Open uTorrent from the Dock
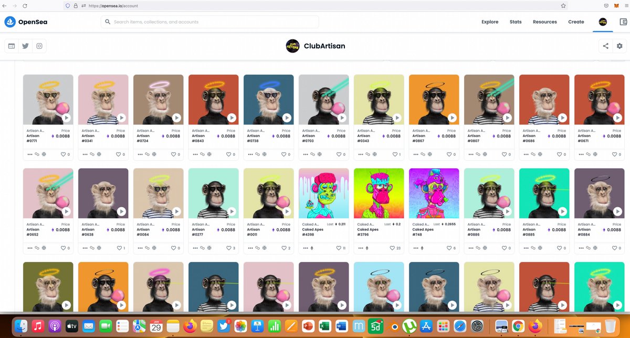 (409, 325)
